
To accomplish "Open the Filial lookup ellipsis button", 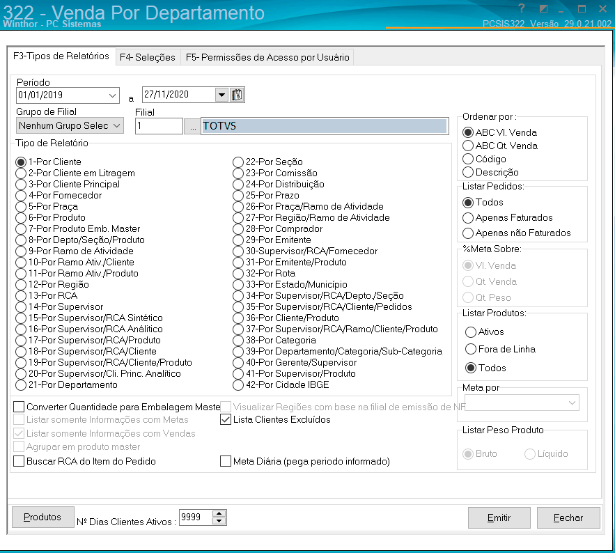I will (193, 126).
